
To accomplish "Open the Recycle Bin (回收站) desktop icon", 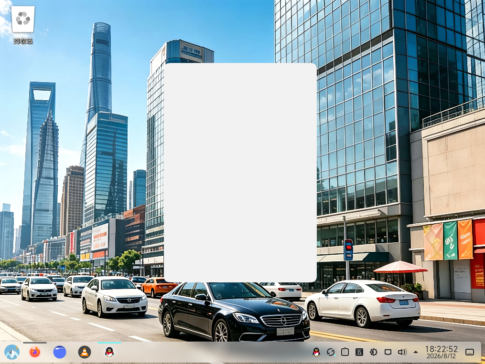I will (23, 25).
